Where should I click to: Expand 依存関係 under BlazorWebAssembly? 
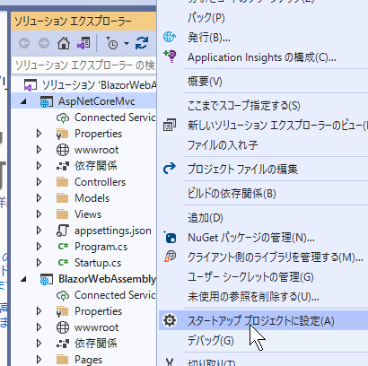[x=39, y=344]
